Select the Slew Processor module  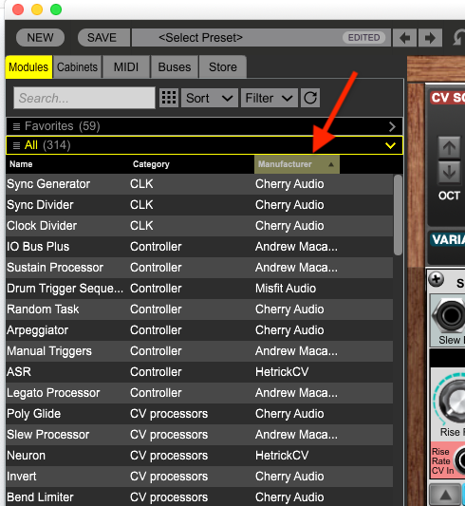click(x=199, y=435)
